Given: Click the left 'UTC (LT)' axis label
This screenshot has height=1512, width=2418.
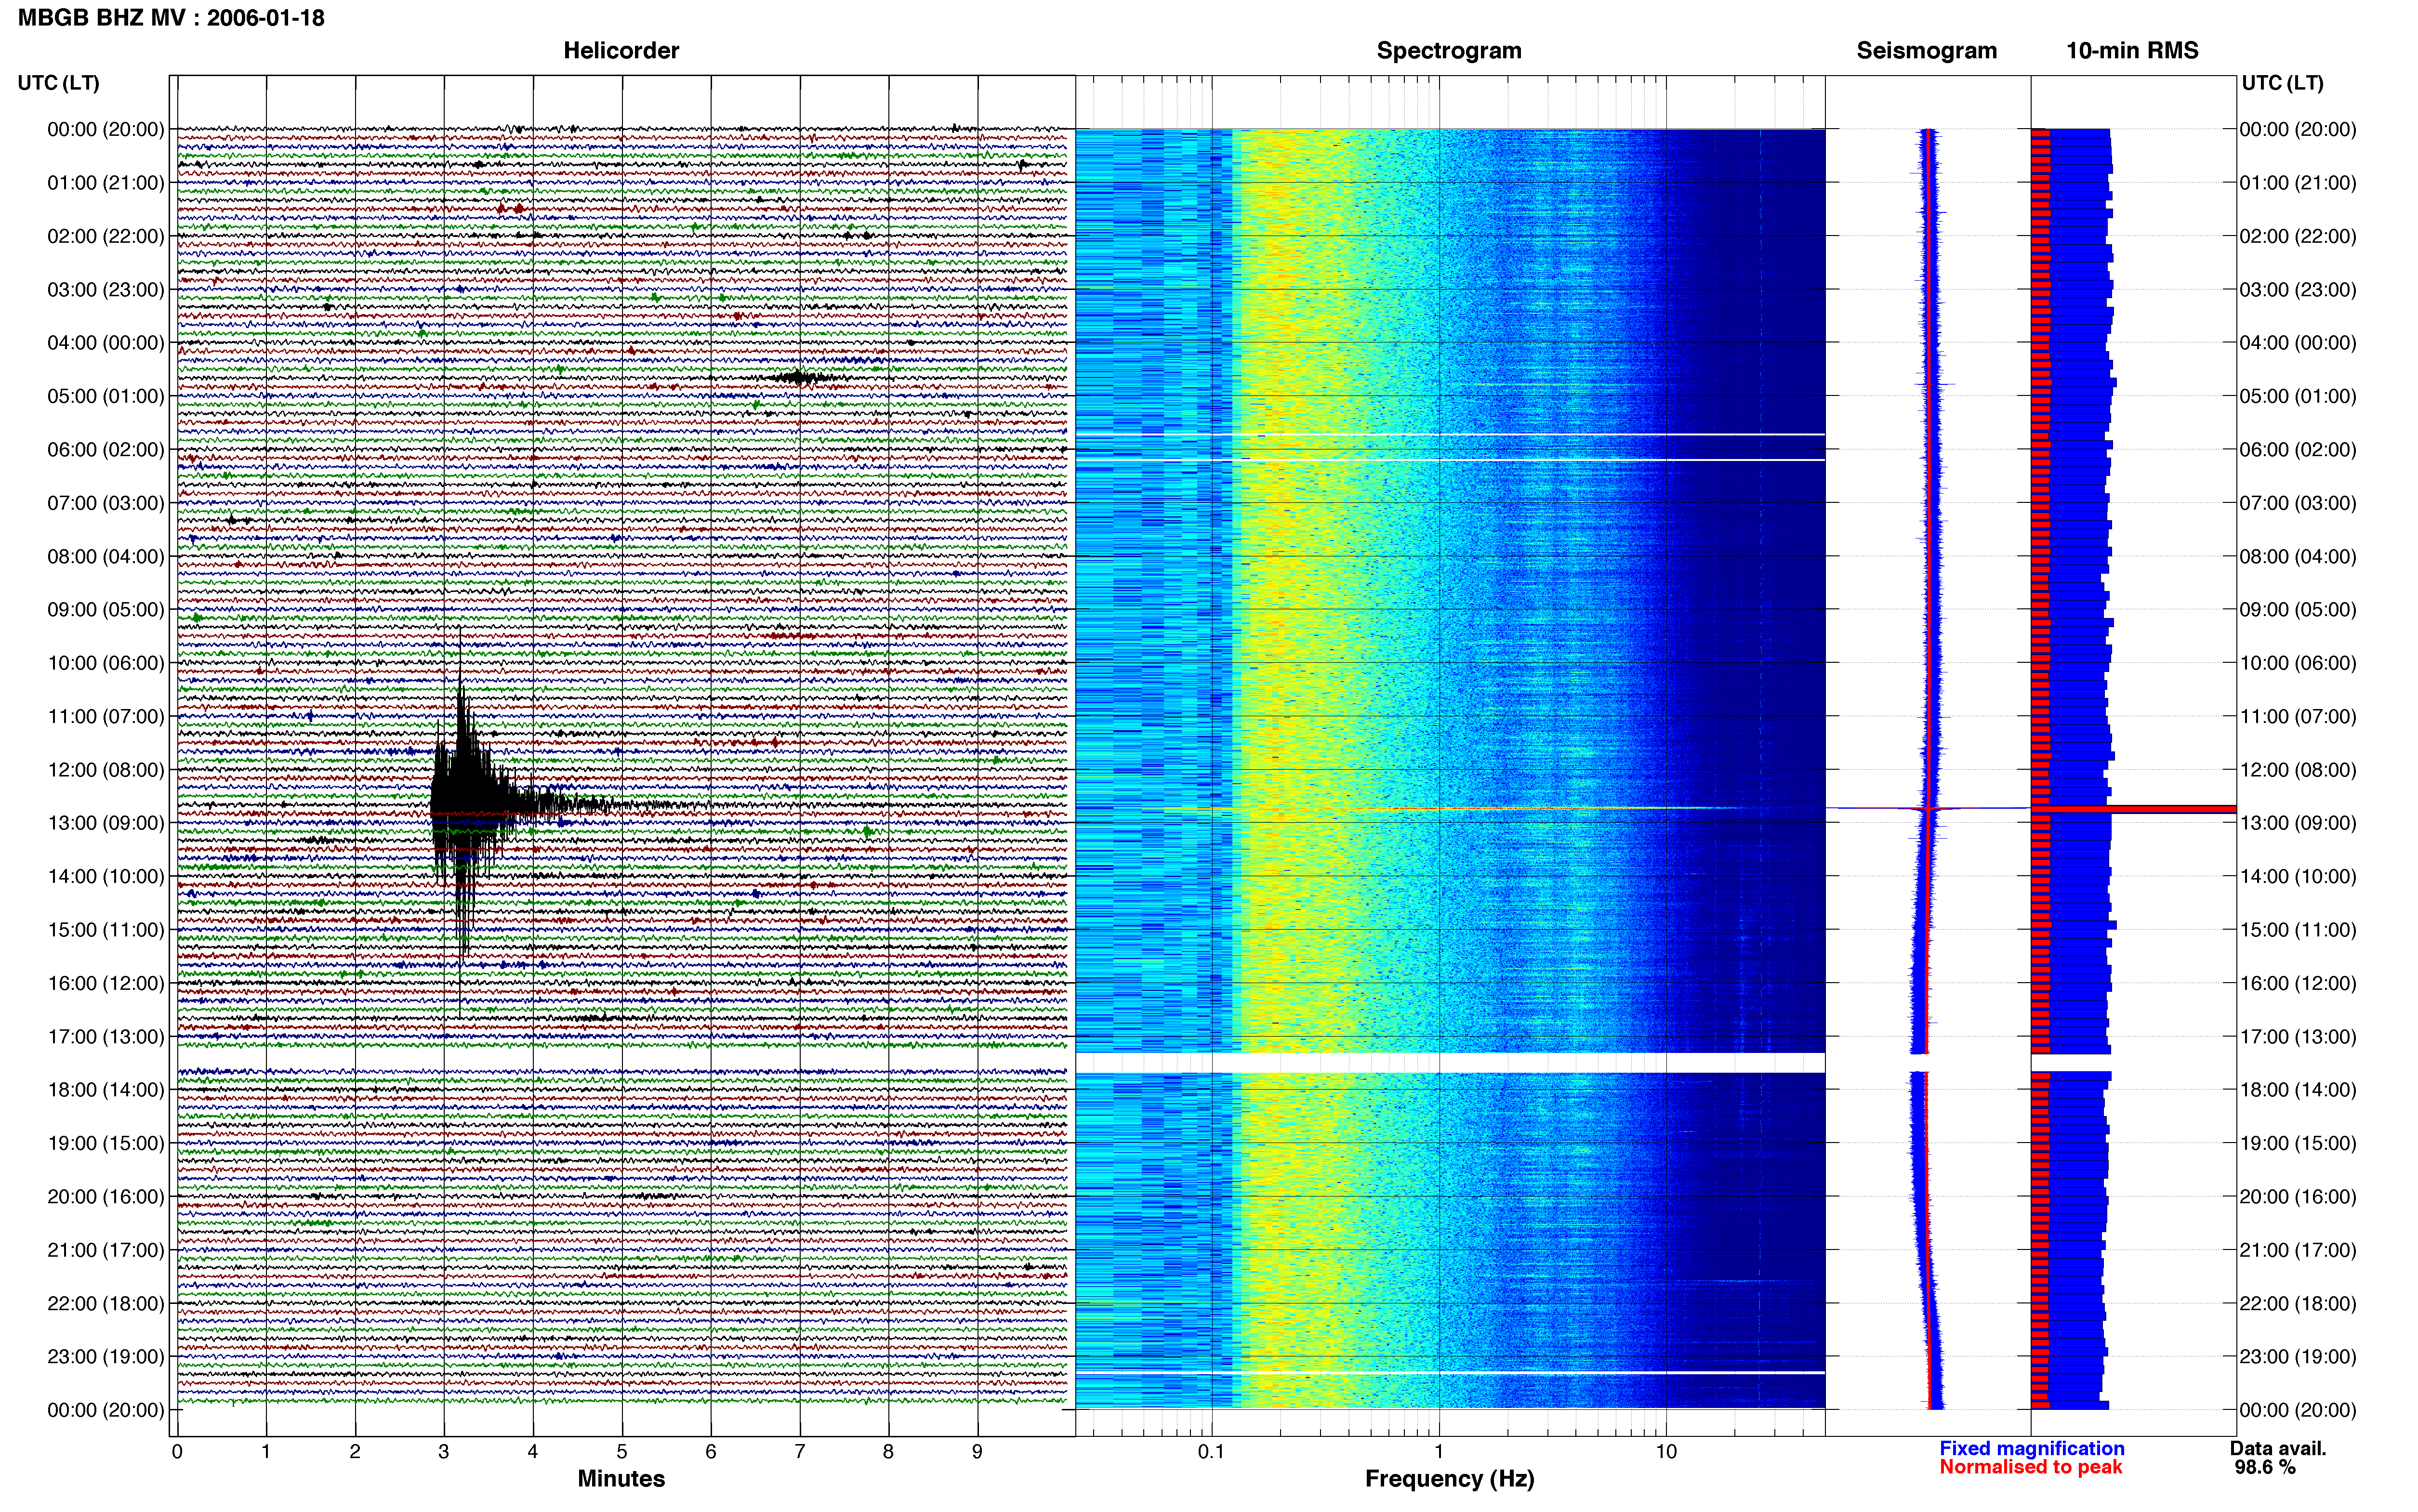Looking at the screenshot, I should pos(58,83).
